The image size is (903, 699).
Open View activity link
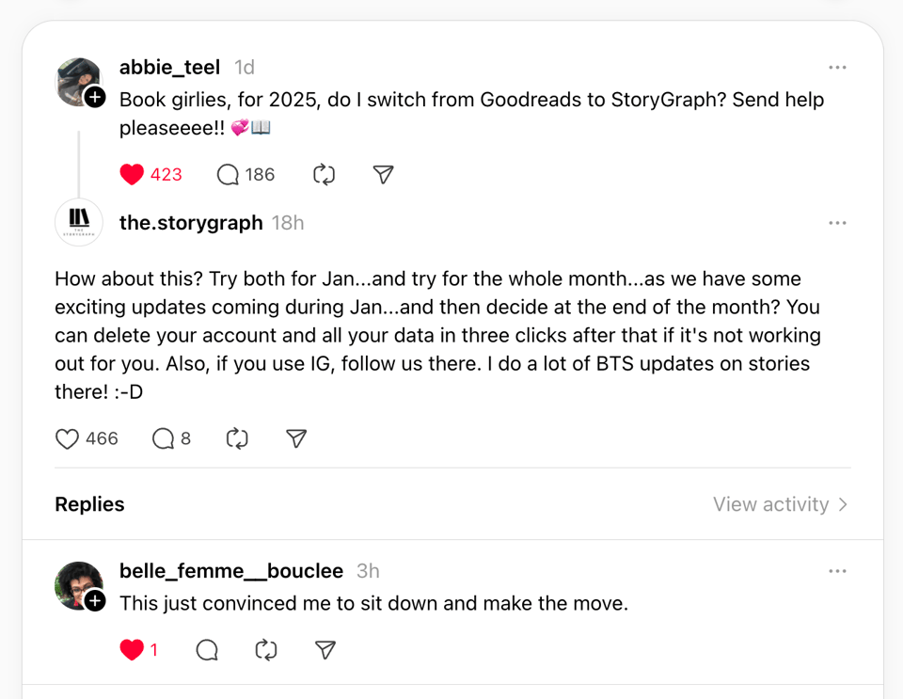[780, 504]
